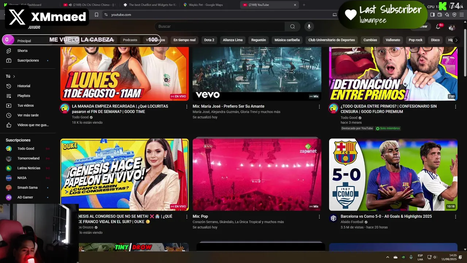The image size is (467, 263).
Task: Expand the Tú section chevron
Action: [14, 76]
